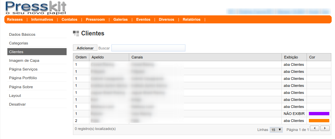Open the Relatórios menu
Screen dimensions: 335x139
(191, 19)
